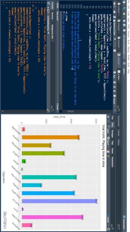The height and width of the screenshot is (232, 130).
Task: Open the Tutorial tab
Action: (118, 133)
